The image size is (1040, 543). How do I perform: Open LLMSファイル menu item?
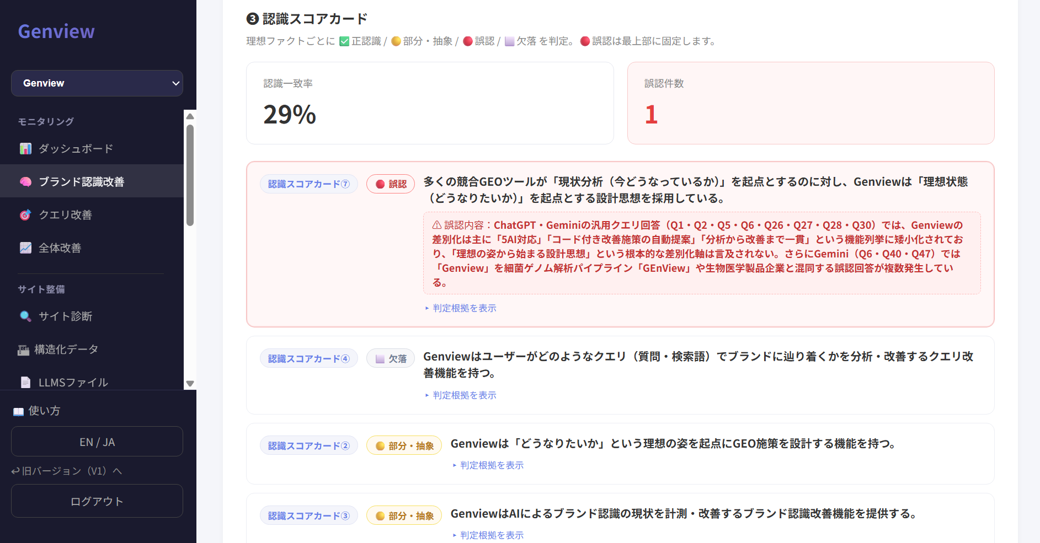click(92, 383)
